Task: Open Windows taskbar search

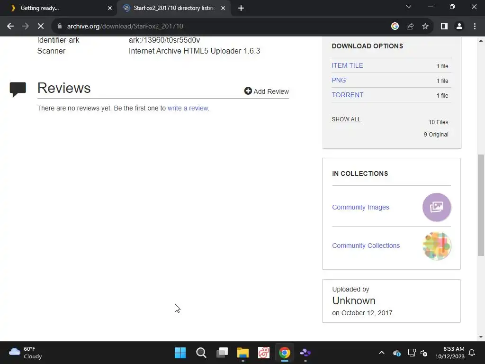Action: click(201, 353)
